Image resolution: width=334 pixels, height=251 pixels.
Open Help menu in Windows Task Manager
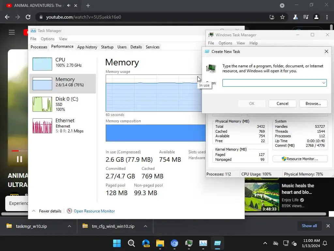pos(253,43)
